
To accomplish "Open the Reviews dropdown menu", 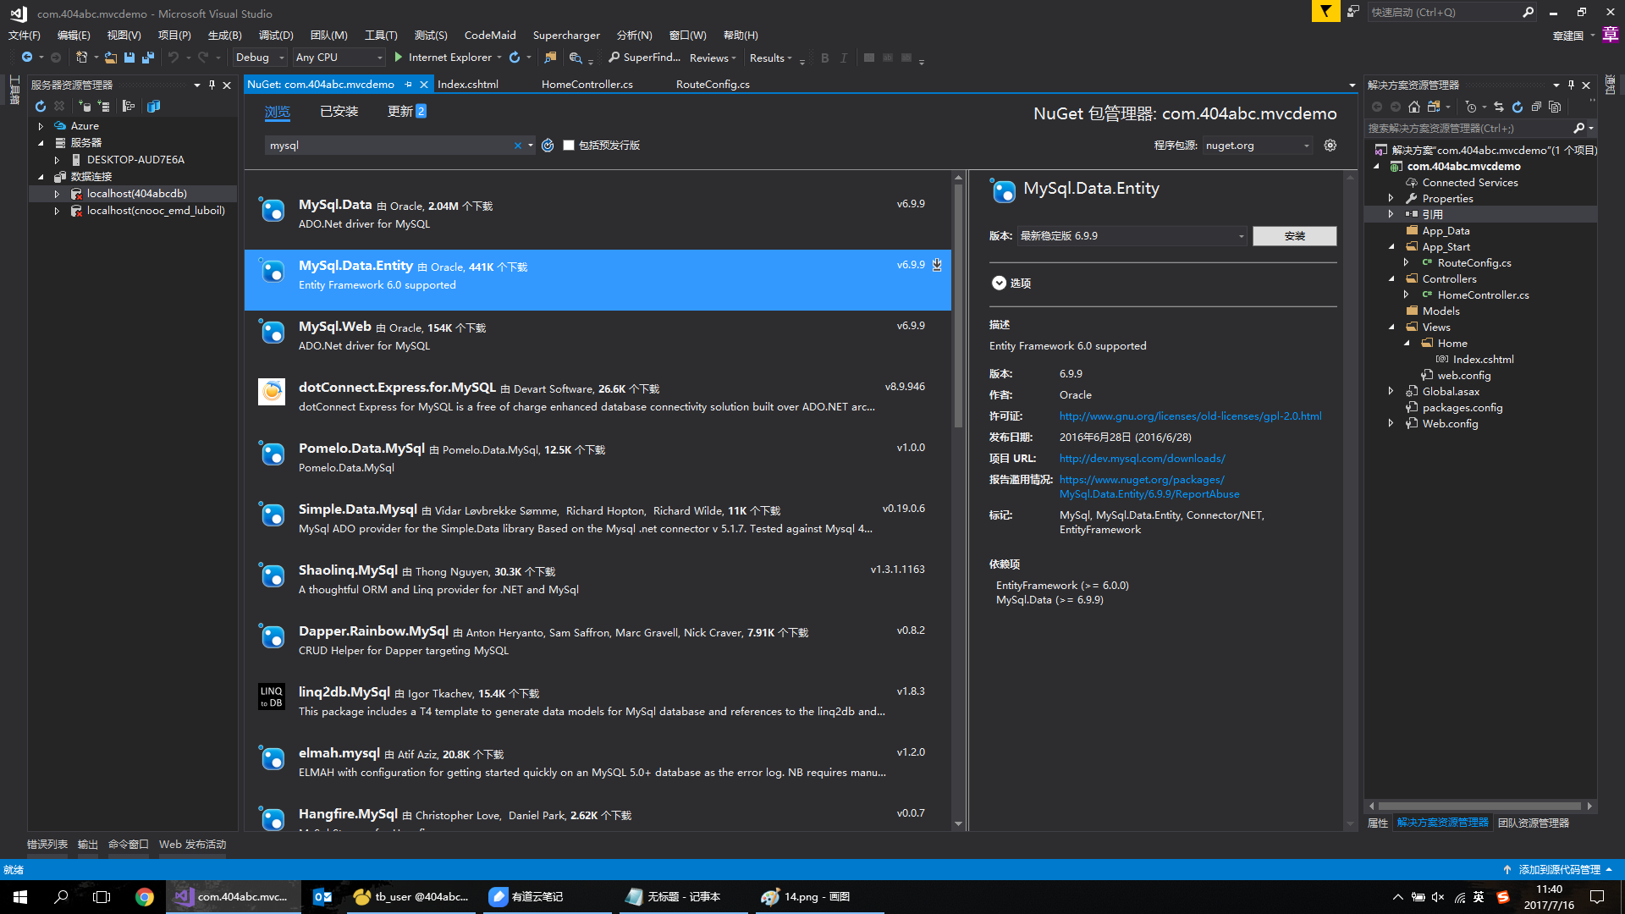I will point(713,58).
